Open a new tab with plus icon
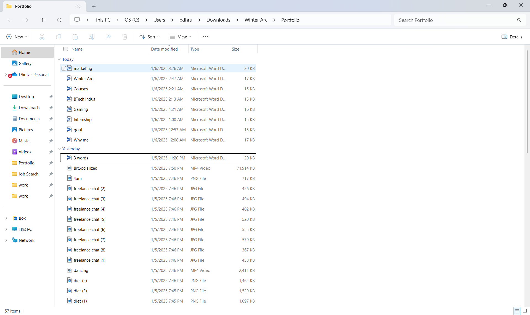The width and height of the screenshot is (530, 315). [x=94, y=6]
